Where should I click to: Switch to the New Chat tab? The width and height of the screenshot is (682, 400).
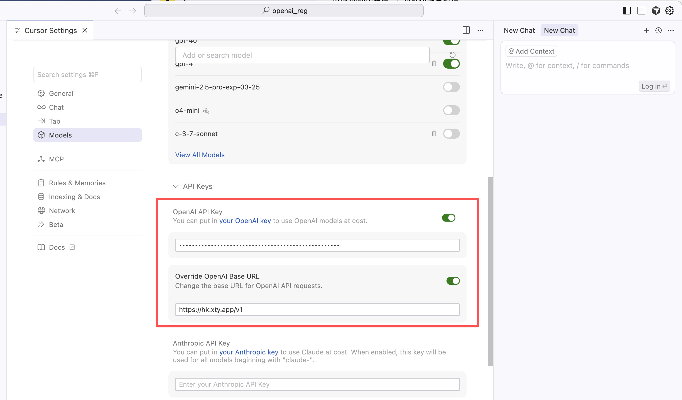pyautogui.click(x=559, y=30)
